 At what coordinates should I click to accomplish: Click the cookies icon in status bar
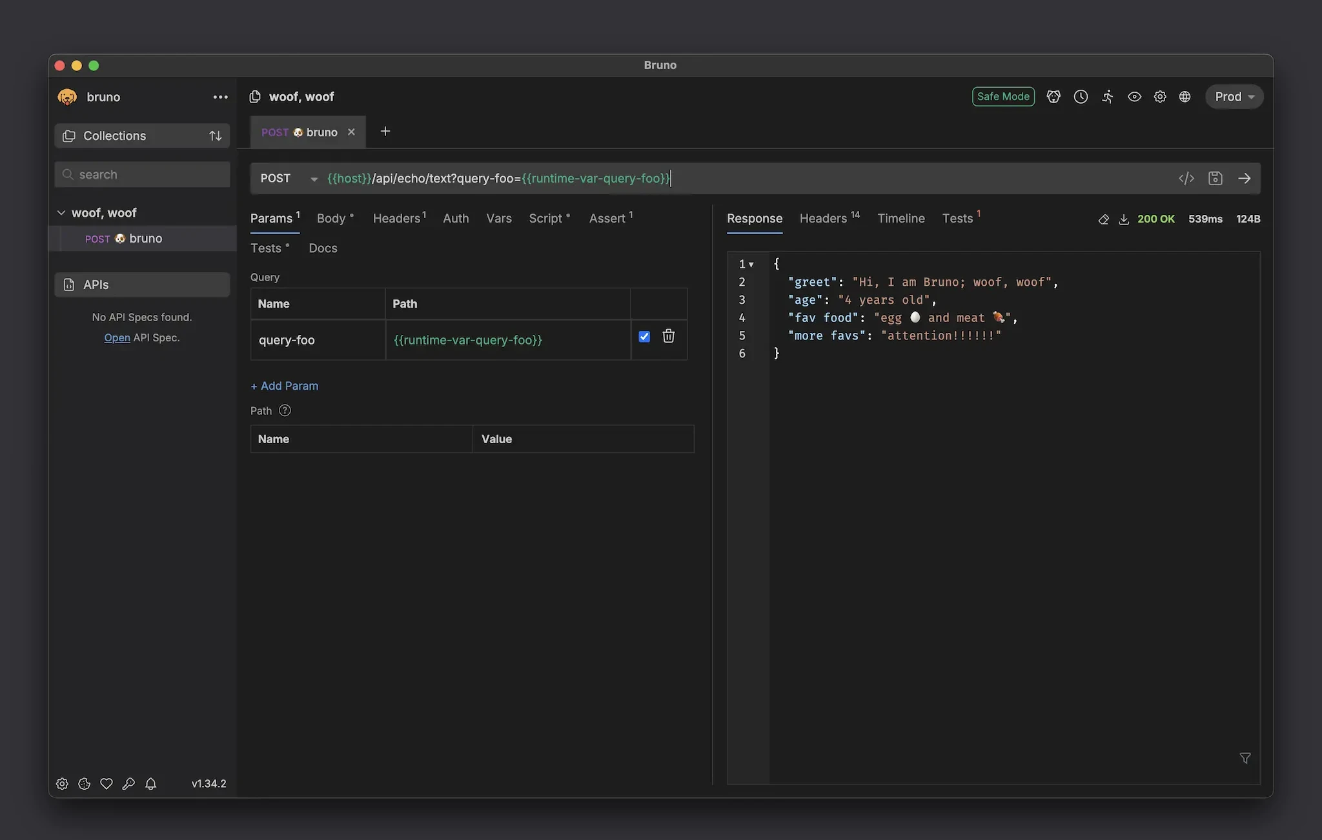pos(84,784)
